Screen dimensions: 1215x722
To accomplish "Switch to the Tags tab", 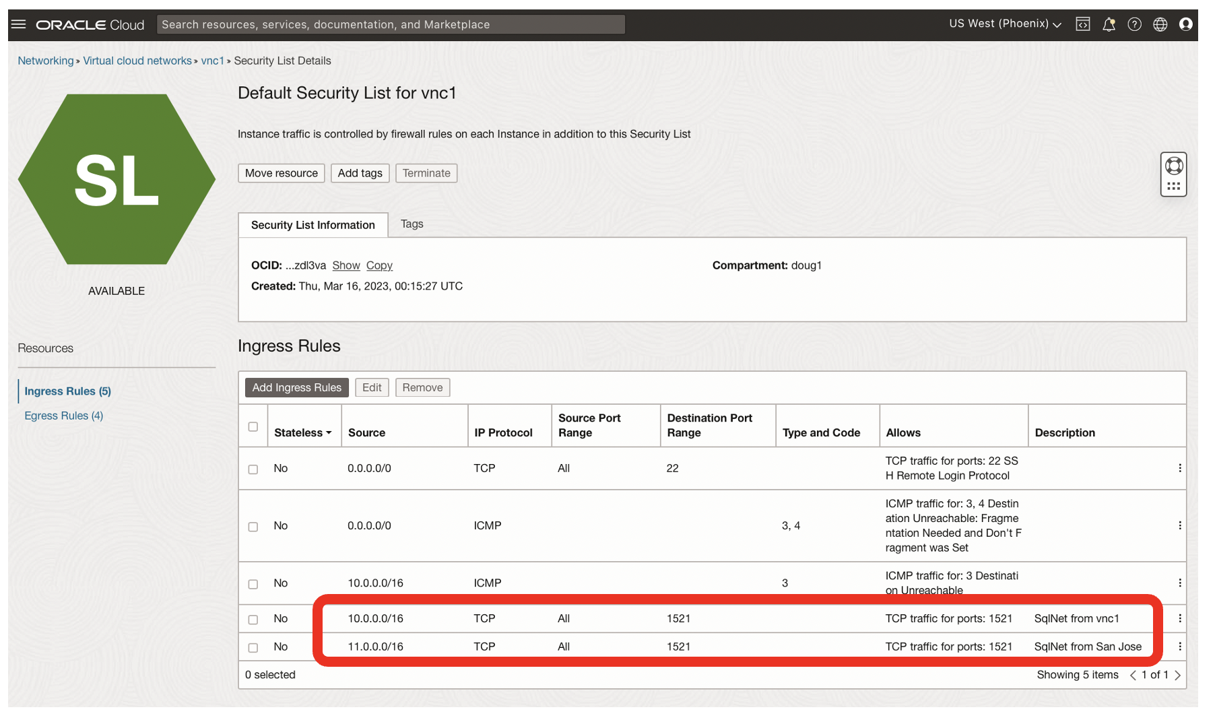I will coord(412,224).
